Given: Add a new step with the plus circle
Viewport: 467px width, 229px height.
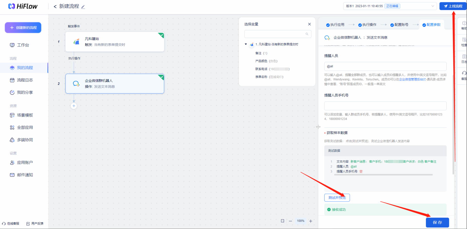Looking at the screenshot, I should coord(74,106).
